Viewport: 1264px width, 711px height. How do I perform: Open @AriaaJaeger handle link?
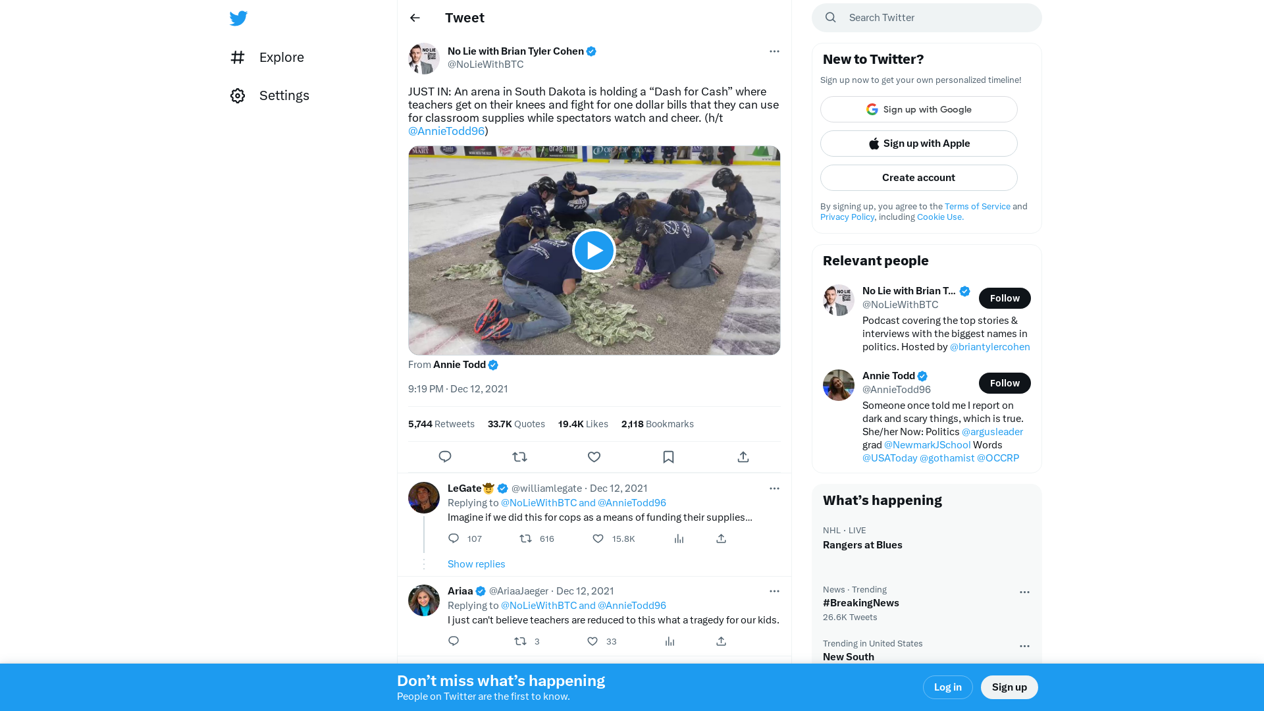(519, 591)
